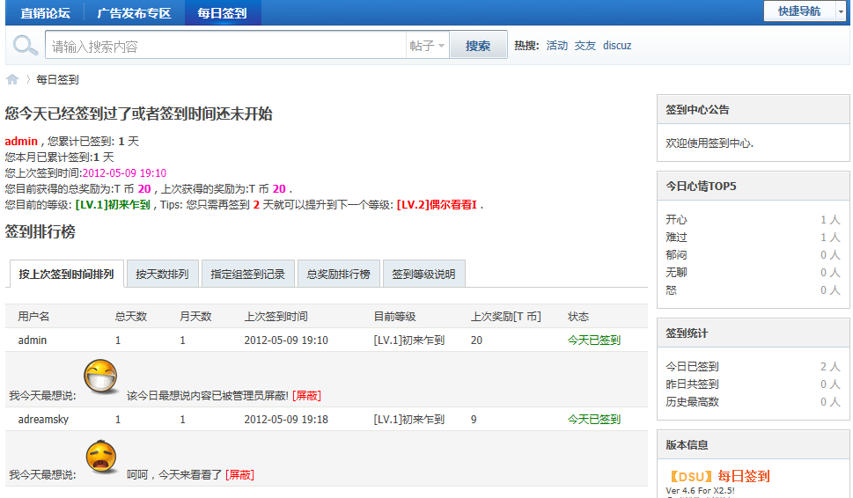Select the 每日签到 nav tab
The width and height of the screenshot is (853, 498).
coord(223,13)
